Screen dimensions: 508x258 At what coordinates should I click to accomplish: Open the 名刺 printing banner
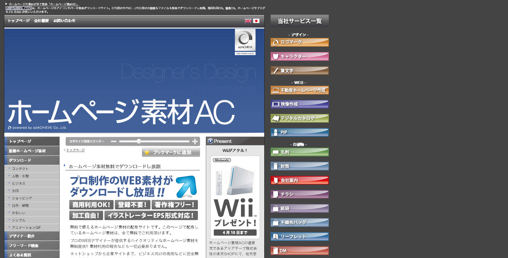(x=299, y=152)
